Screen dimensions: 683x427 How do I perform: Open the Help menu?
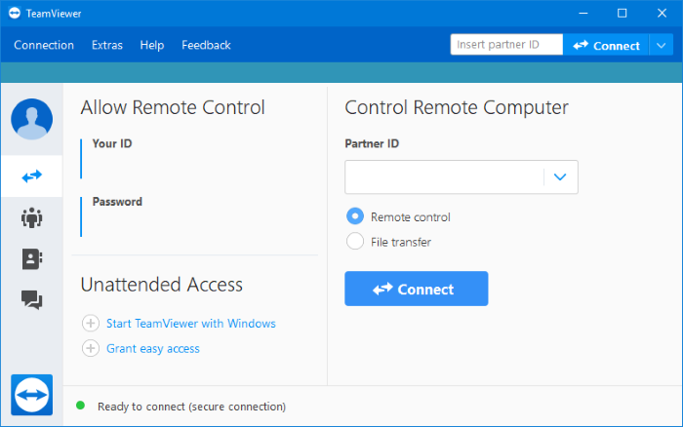(x=152, y=45)
